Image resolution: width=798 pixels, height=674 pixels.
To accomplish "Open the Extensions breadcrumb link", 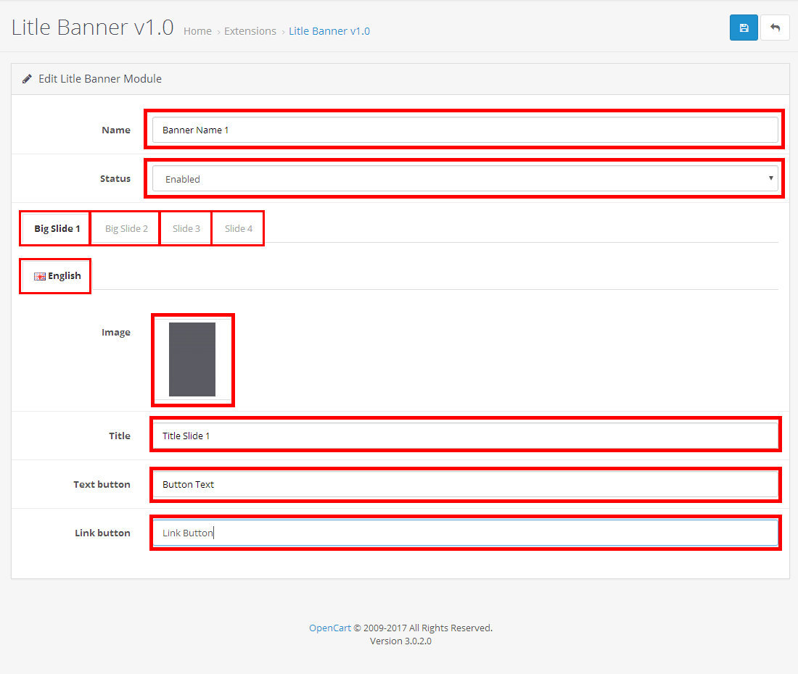I will (250, 31).
